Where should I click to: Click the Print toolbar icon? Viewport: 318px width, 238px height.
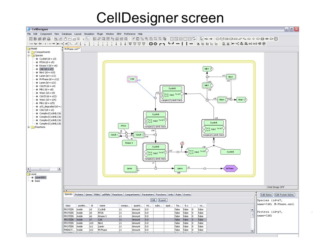point(49,39)
